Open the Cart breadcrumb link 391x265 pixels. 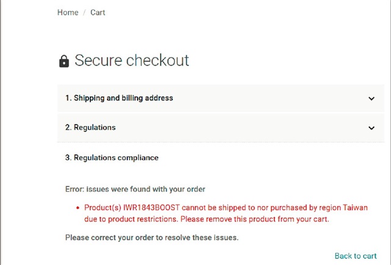pos(98,12)
